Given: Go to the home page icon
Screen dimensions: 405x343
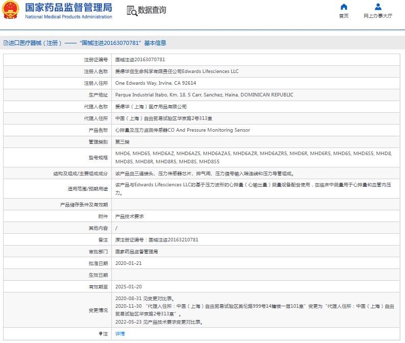Looking at the screenshot, I should 344,7.
